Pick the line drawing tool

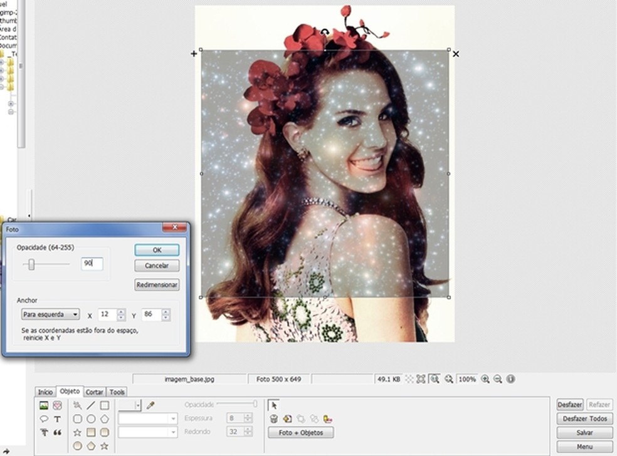coord(91,405)
